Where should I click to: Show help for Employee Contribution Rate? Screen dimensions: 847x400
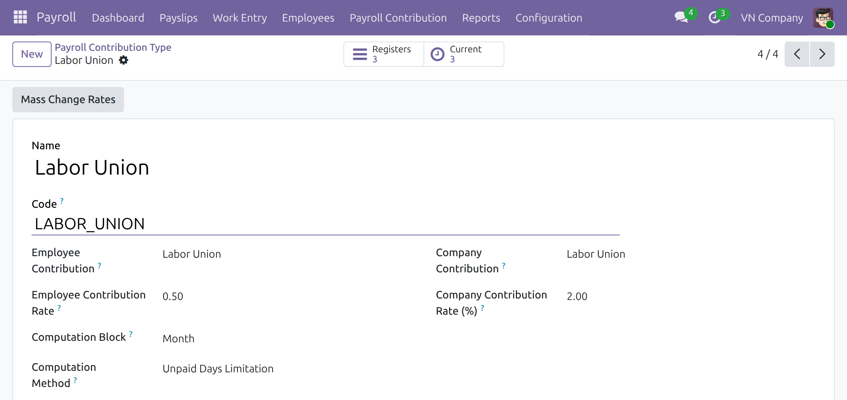pyautogui.click(x=59, y=307)
